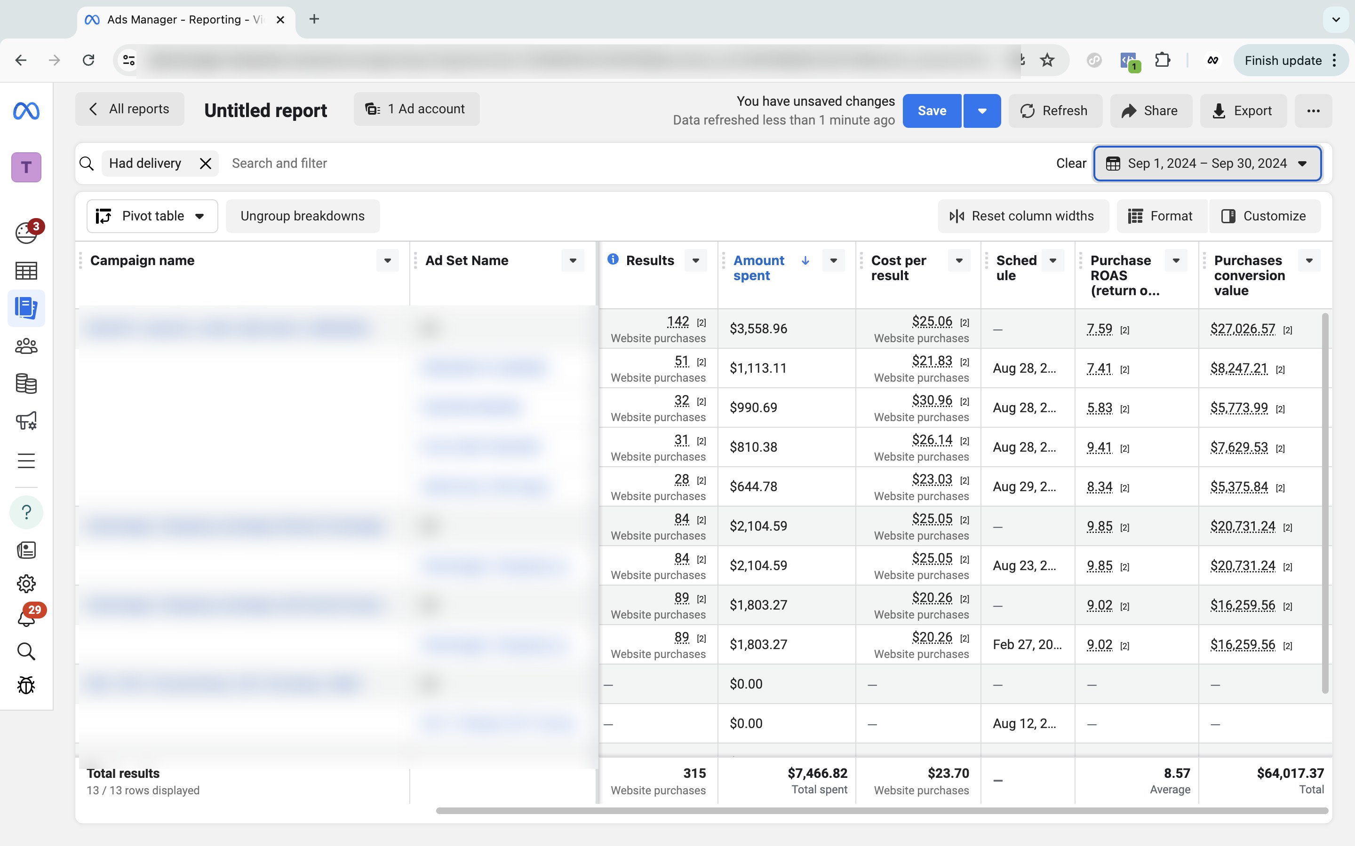Open a new browser tab
This screenshot has width=1355, height=846.
point(314,19)
